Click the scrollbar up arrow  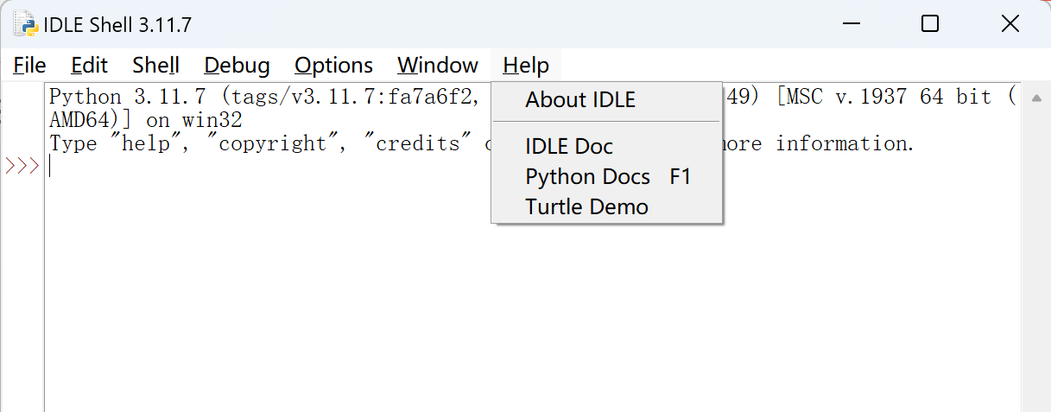1036,98
